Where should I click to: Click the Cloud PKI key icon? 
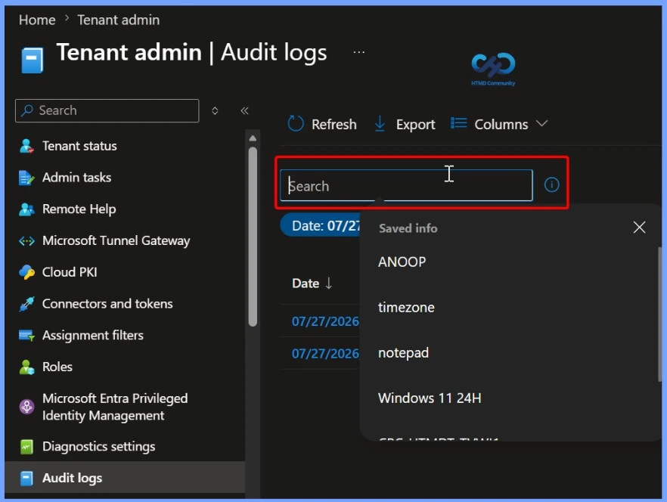[x=26, y=272]
